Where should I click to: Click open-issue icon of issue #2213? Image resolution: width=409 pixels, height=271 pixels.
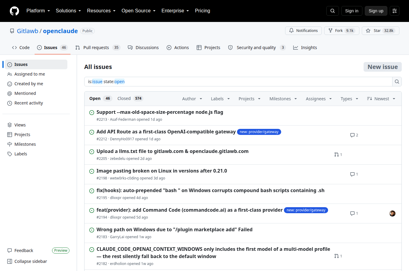[92, 113]
